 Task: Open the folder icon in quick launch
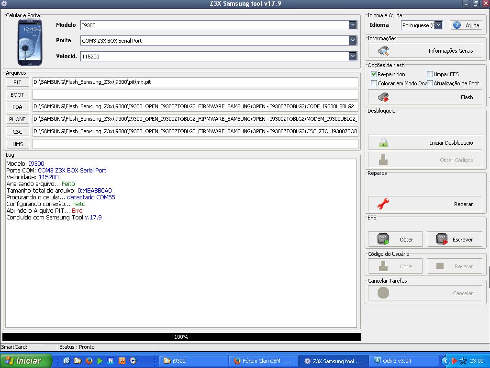coord(78,360)
